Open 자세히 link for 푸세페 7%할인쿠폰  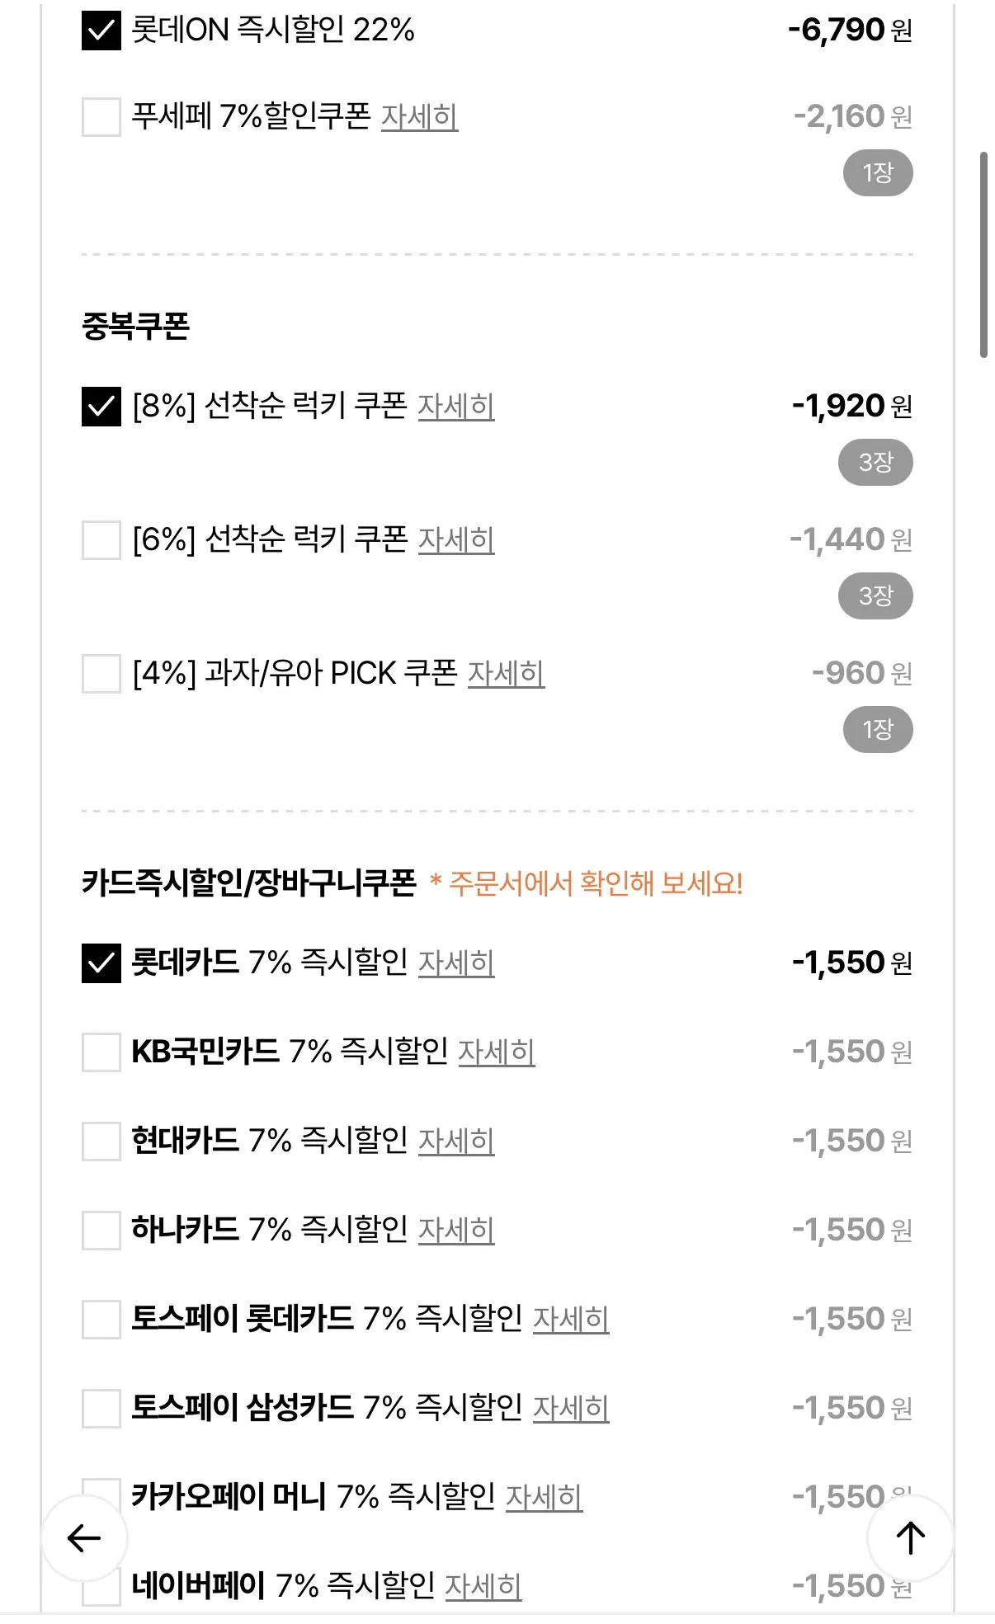[x=419, y=117]
